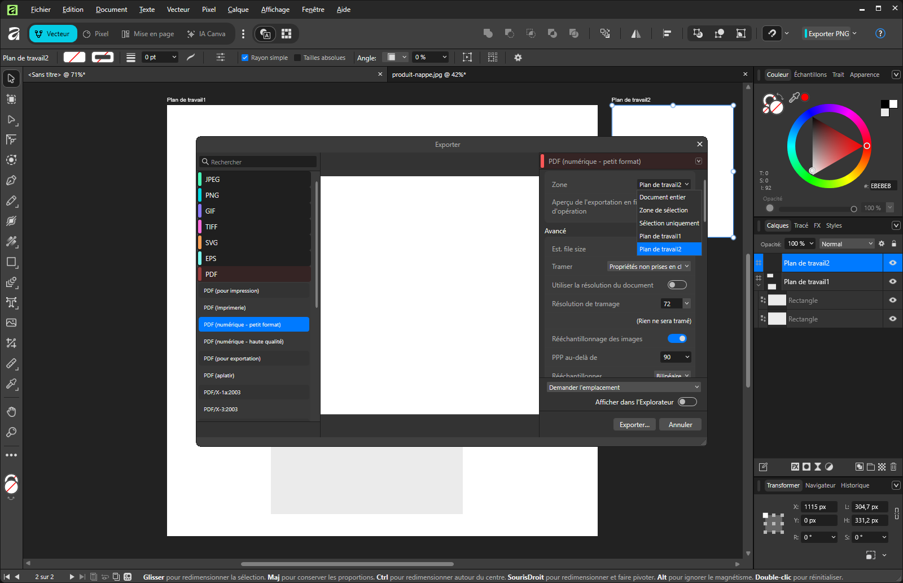Switch to the Échantillons tab

pos(810,75)
